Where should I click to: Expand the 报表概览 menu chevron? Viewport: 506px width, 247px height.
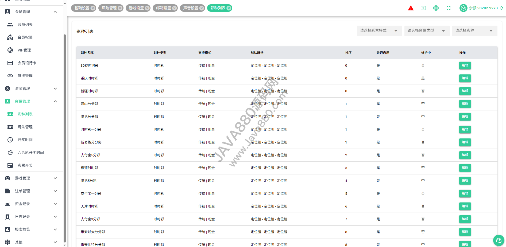(55, 229)
